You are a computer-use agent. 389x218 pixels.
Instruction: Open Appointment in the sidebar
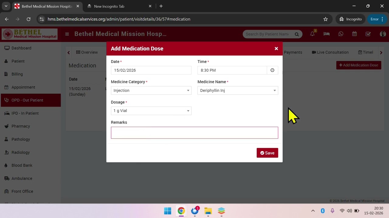coord(30,87)
